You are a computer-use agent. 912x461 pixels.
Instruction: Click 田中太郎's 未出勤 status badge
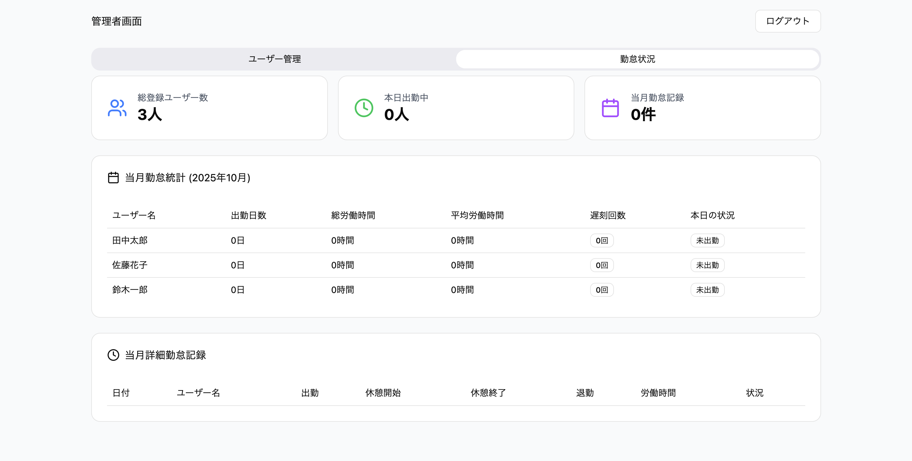click(x=707, y=240)
